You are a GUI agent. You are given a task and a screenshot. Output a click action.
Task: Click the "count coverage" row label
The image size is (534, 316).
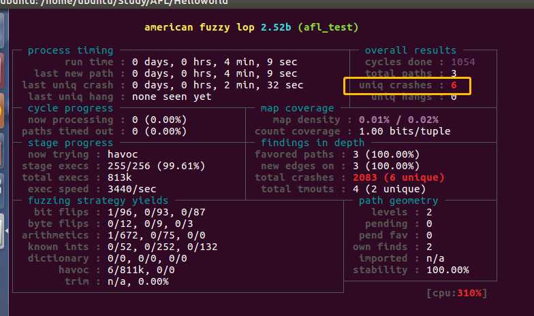tap(297, 131)
